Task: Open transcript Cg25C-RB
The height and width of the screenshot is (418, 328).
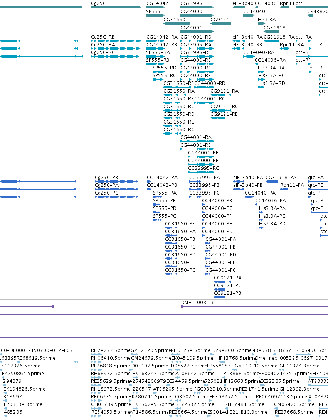Action: (103, 37)
